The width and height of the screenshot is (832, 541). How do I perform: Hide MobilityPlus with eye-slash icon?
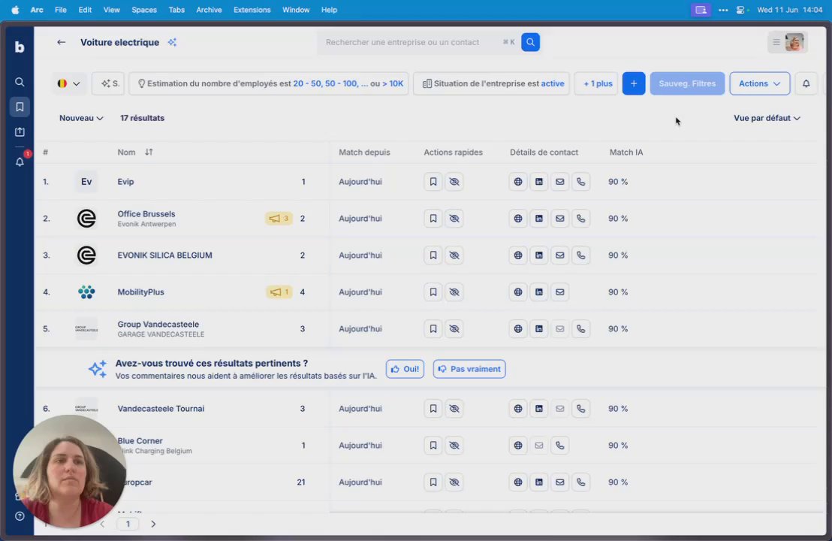[x=454, y=292]
